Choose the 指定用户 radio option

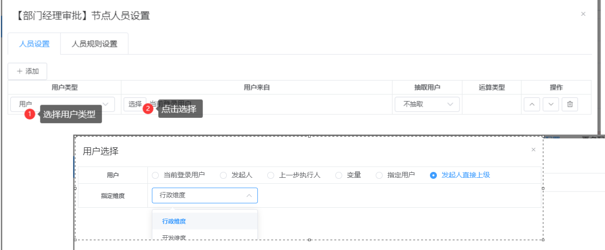pyautogui.click(x=379, y=175)
